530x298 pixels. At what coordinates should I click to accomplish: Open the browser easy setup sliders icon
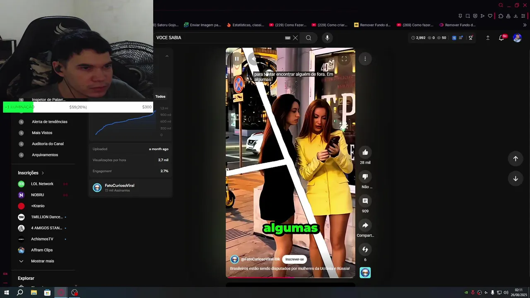523,16
